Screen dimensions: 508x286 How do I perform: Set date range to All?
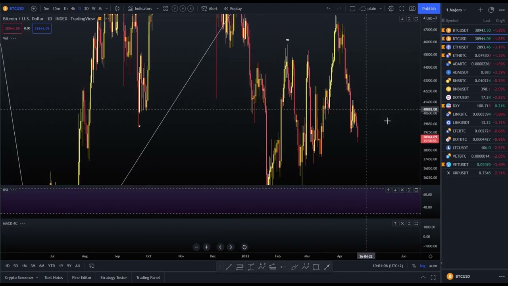click(77, 266)
